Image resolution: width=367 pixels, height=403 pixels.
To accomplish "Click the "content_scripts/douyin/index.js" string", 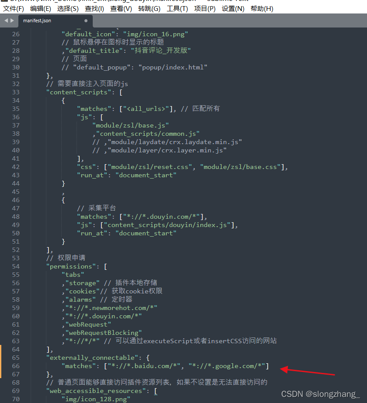I will [x=167, y=225].
